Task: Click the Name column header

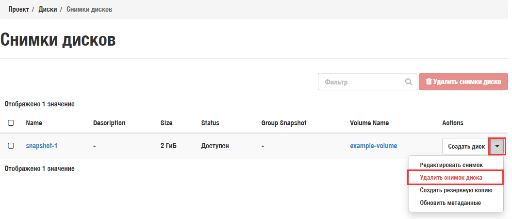Action: [34, 123]
